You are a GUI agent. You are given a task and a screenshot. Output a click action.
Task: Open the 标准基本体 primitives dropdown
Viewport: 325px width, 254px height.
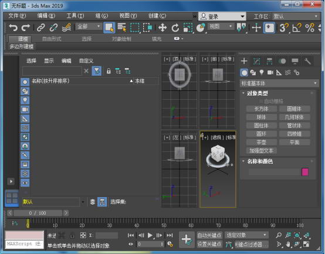[x=279, y=83]
